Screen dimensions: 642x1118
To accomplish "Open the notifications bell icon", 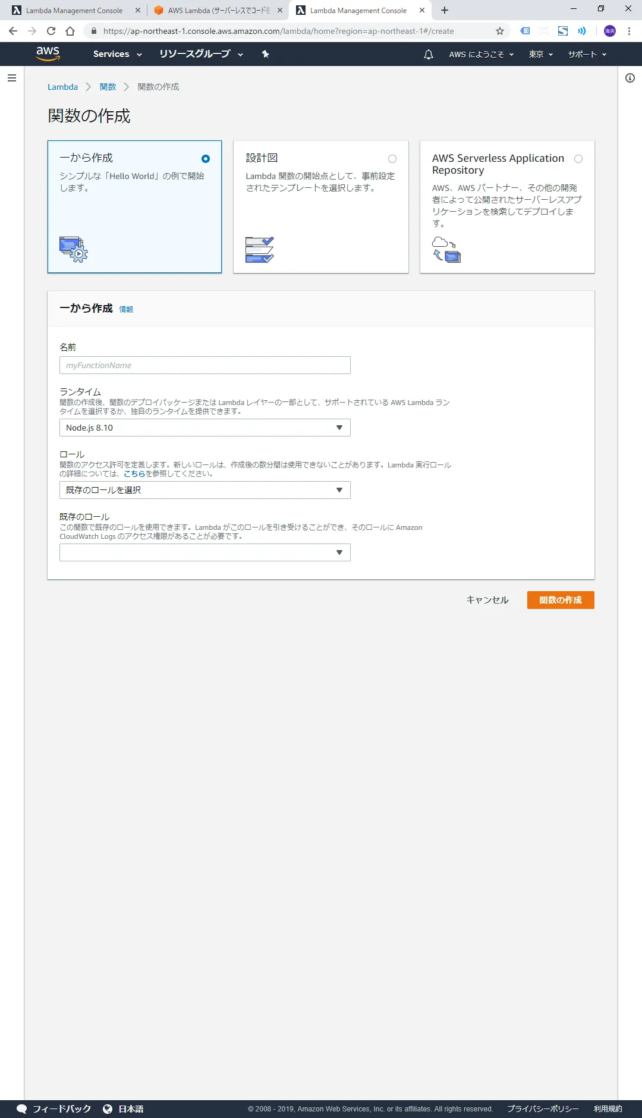I will click(x=428, y=54).
